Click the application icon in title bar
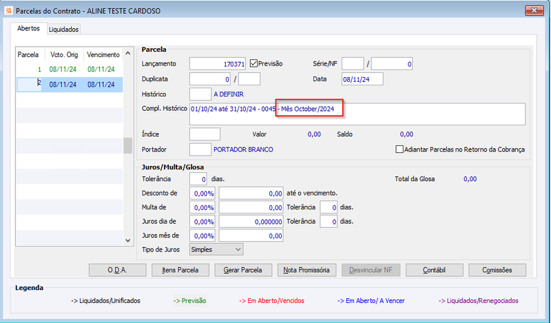This screenshot has width=551, height=323. click(x=8, y=10)
